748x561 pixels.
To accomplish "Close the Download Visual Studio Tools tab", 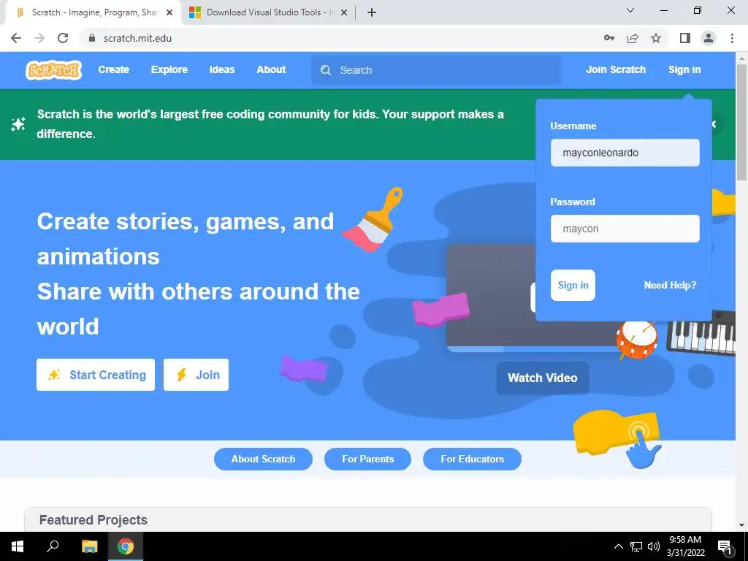I will tap(344, 12).
